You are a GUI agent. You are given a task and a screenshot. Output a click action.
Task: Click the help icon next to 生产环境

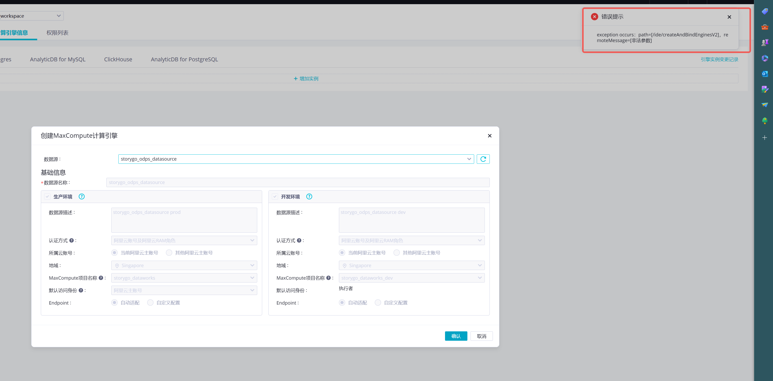tap(82, 197)
